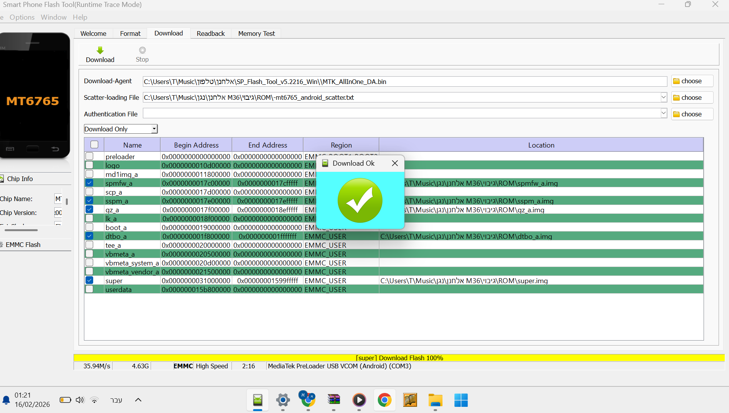Click the SP Flash Tool taskbar icon
Viewport: 729px width, 413px height.
click(x=258, y=400)
